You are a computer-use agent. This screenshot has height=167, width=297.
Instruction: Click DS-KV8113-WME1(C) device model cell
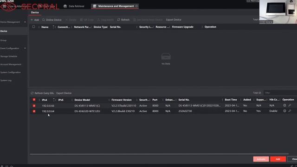pyautogui.click(x=87, y=106)
